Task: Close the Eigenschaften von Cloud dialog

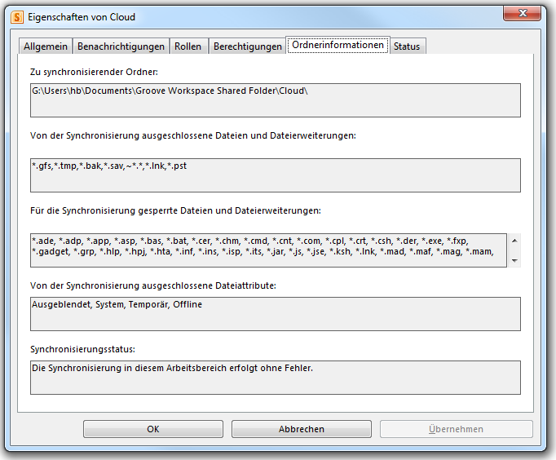Action: [526, 14]
